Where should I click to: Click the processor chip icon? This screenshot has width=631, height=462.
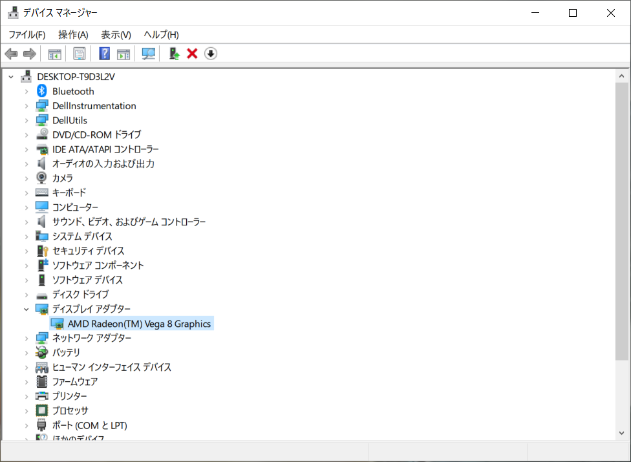coord(42,410)
